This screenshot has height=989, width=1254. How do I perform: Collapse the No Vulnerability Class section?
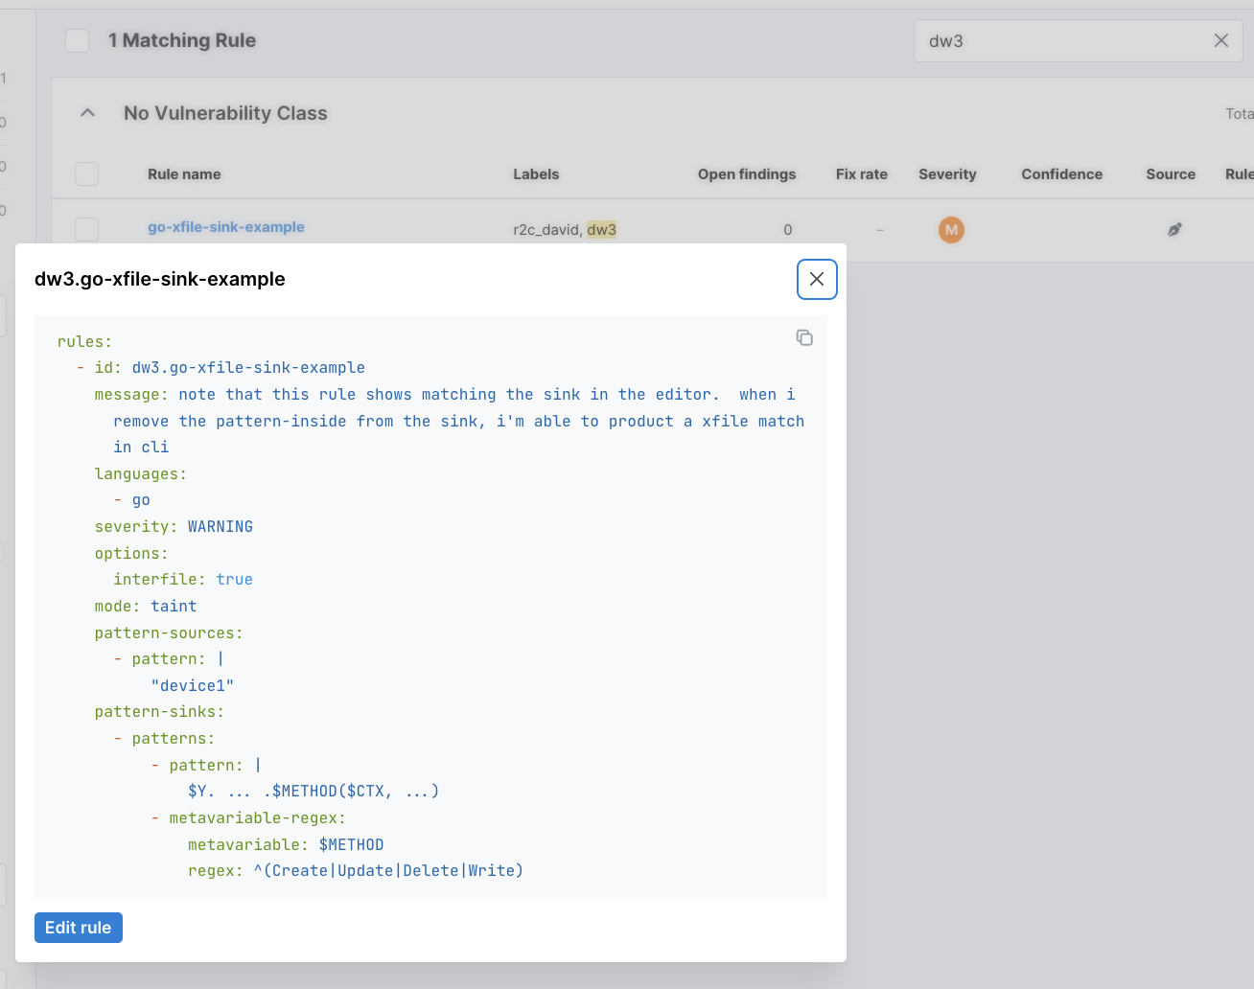tap(86, 112)
